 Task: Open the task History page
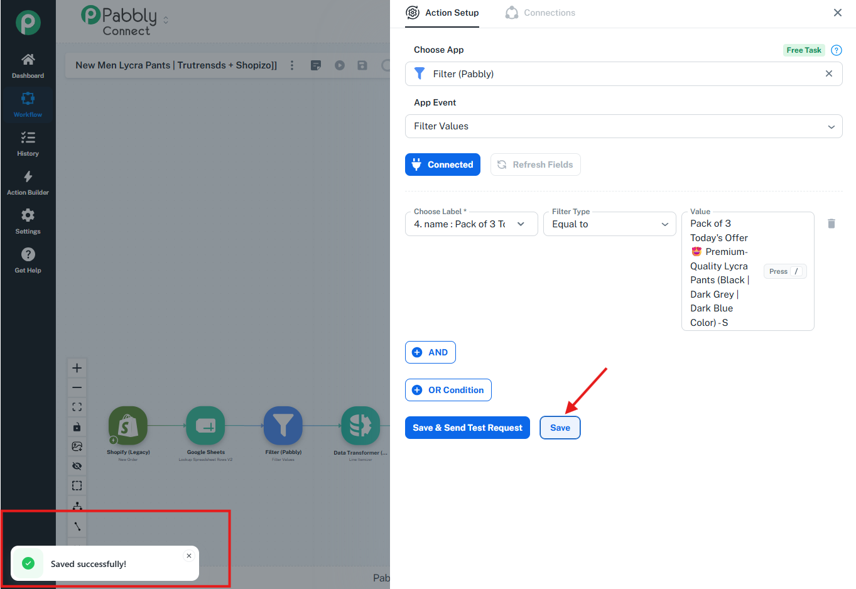(28, 144)
